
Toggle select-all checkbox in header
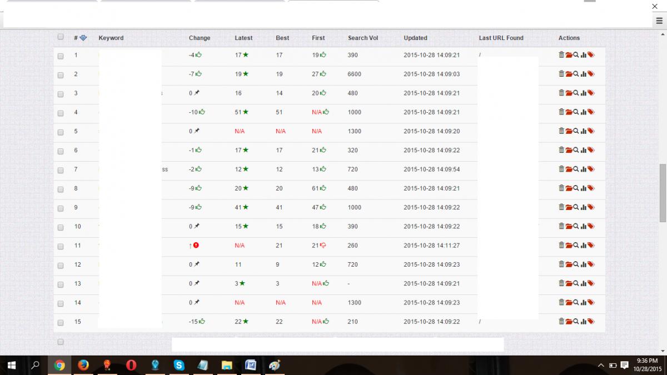61,37
